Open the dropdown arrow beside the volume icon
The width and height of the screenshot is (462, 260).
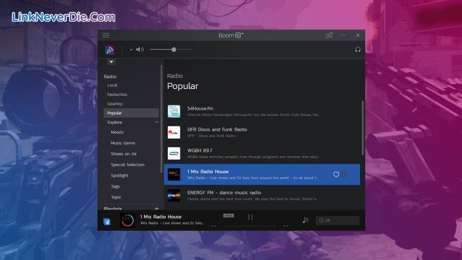tap(131, 49)
